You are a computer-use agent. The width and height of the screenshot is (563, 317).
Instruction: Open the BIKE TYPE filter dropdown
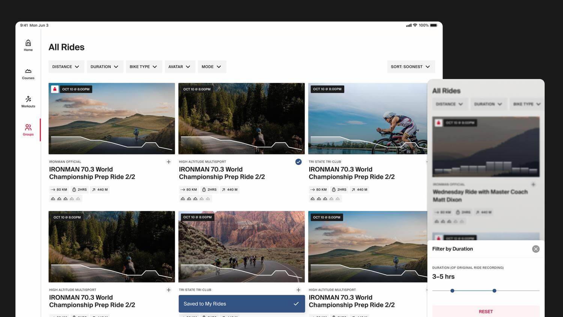tap(144, 67)
